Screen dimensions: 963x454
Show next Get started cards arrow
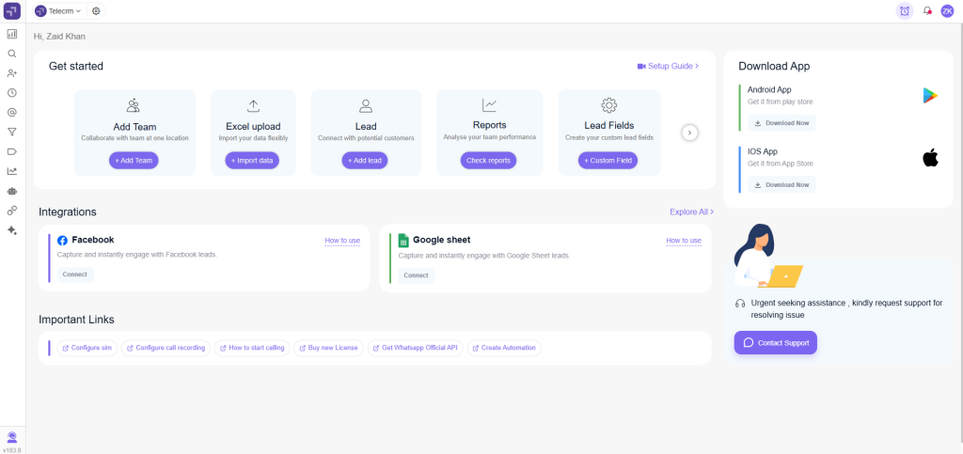coord(689,133)
